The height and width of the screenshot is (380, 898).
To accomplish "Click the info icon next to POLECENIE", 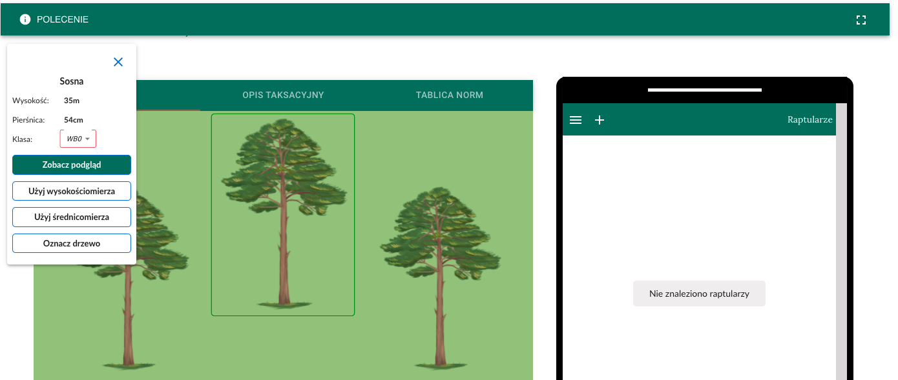I will point(25,19).
